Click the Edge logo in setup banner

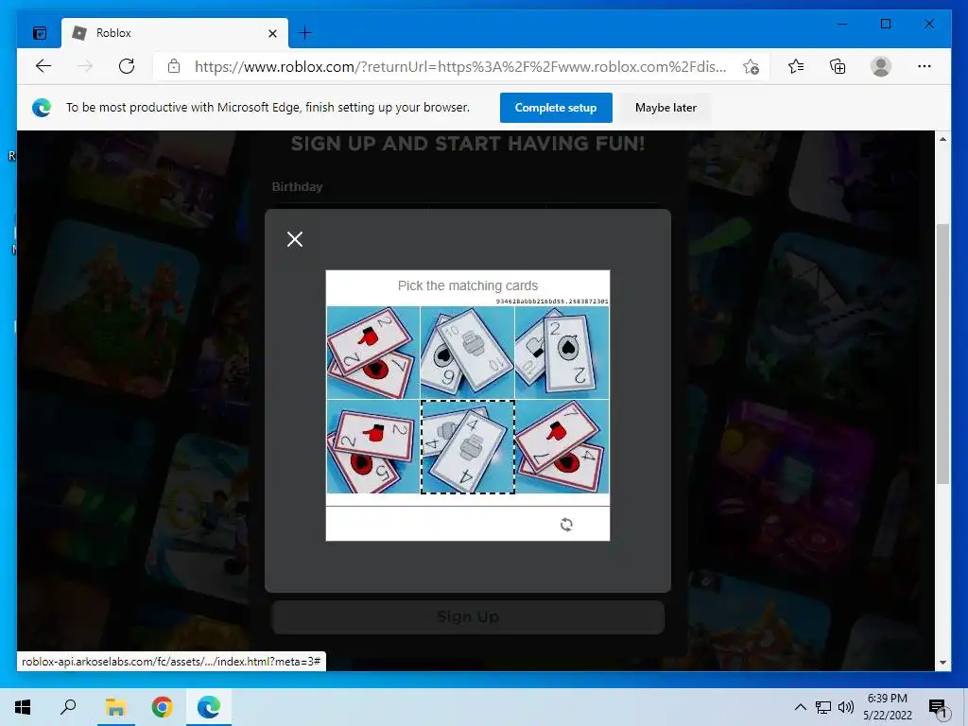42,108
